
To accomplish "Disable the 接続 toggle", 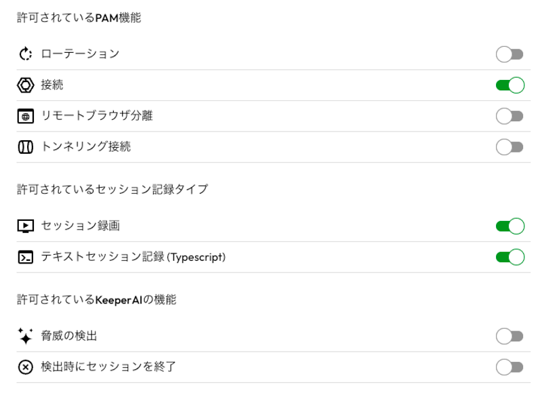I will pyautogui.click(x=509, y=85).
